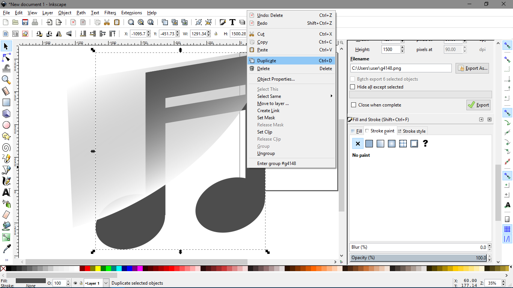Screen dimensions: 513x288
Task: Switch to the Stroke style tab
Action: coord(412,131)
